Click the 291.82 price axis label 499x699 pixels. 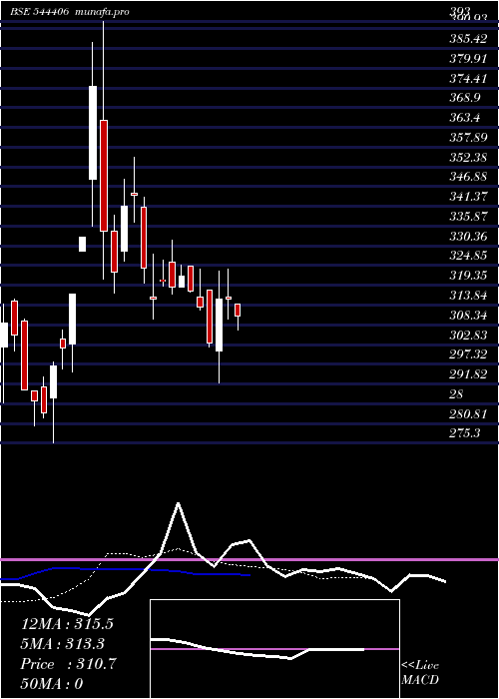point(468,374)
